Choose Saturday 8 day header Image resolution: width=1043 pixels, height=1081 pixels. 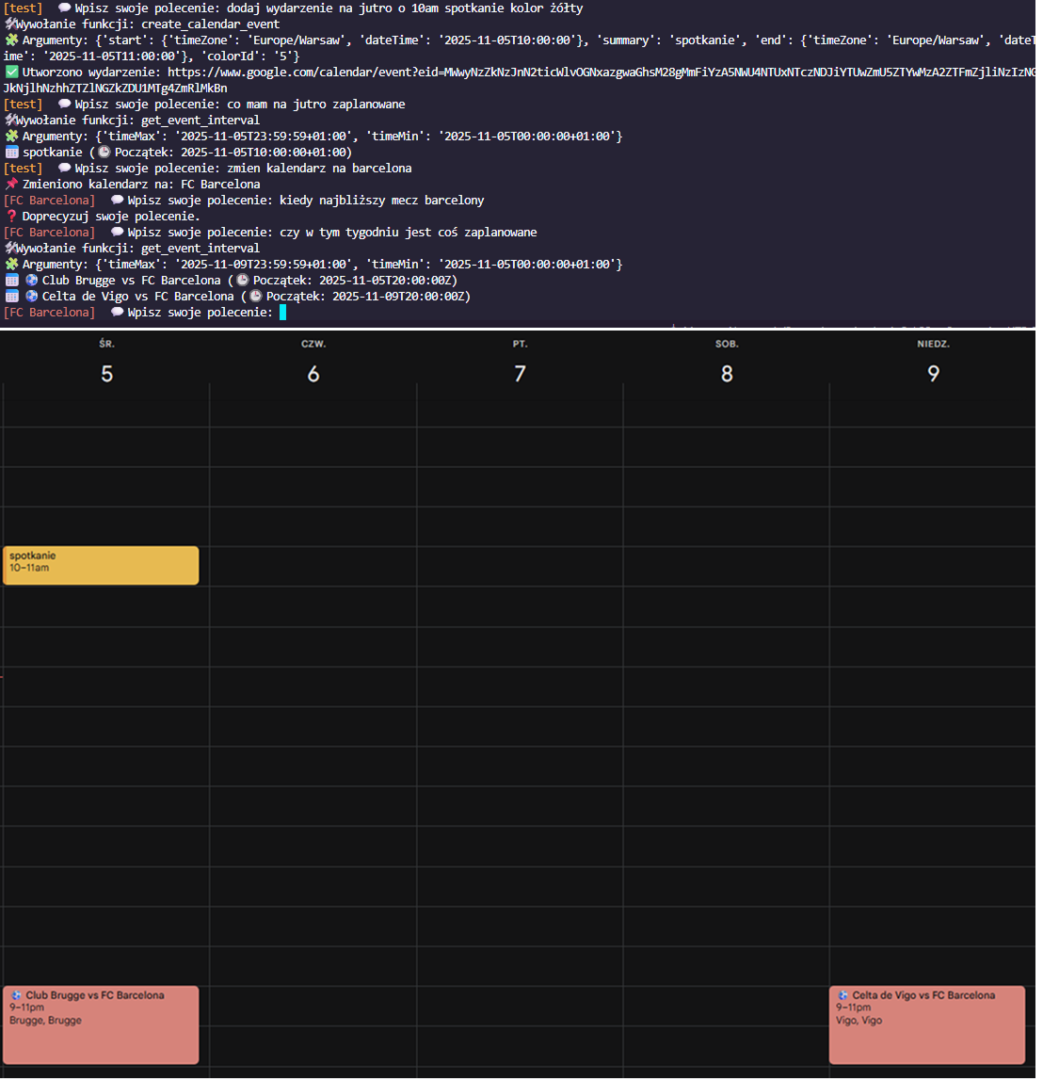click(x=726, y=374)
